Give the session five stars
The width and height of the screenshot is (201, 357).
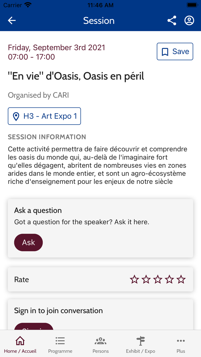point(181,279)
